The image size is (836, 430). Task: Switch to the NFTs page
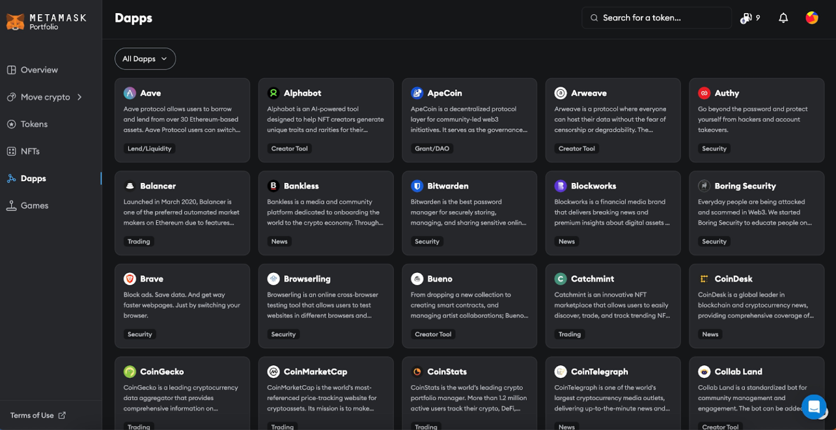tap(30, 151)
